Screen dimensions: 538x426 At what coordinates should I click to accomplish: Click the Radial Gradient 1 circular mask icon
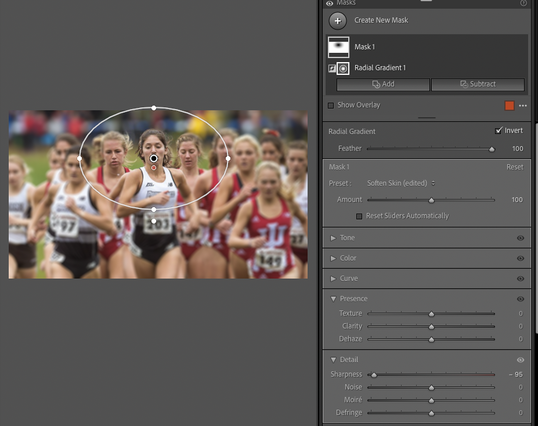click(342, 68)
